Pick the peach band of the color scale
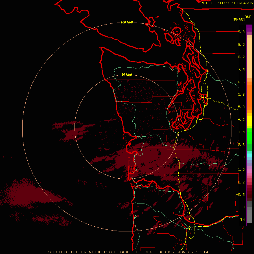 coord(249,58)
